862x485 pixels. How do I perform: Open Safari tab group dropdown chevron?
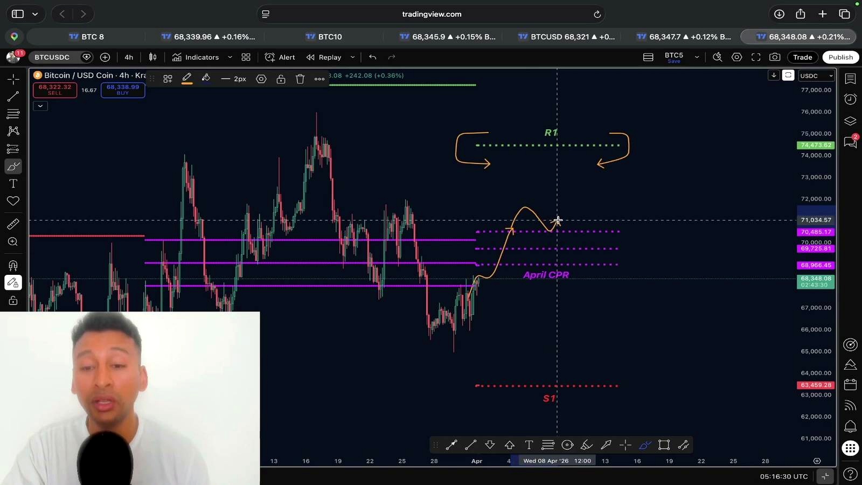(35, 14)
